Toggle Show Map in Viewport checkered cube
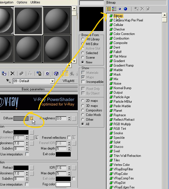Viewport: 169px width, 189px height. click(56, 73)
